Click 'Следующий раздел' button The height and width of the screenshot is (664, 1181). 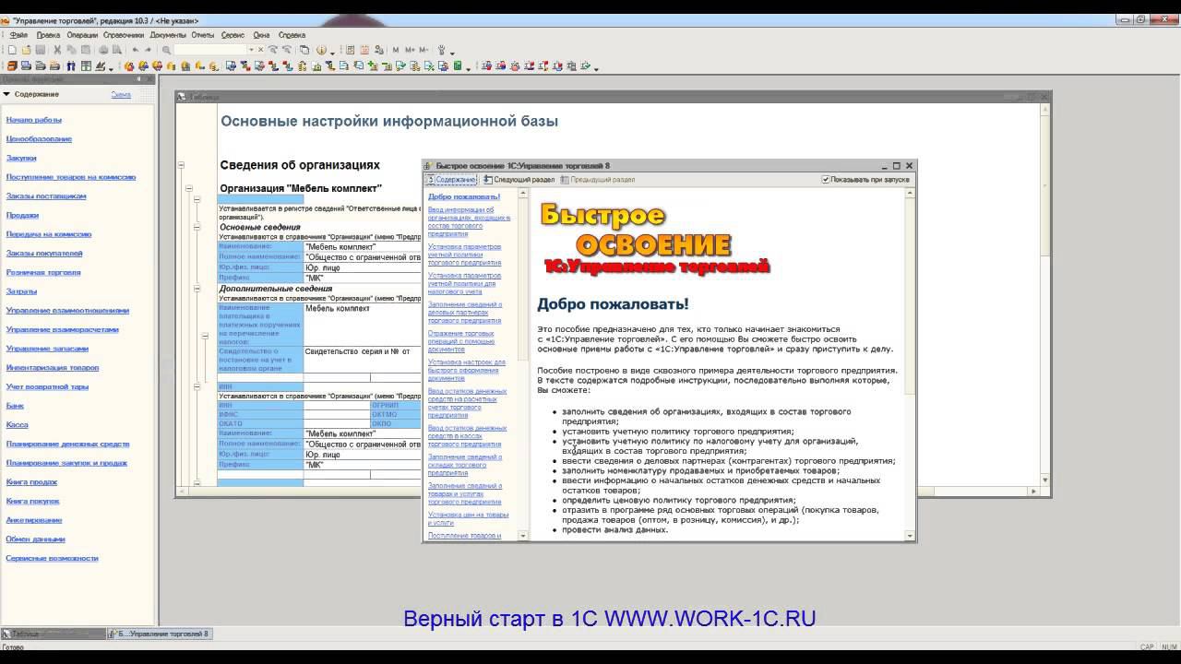tap(519, 180)
